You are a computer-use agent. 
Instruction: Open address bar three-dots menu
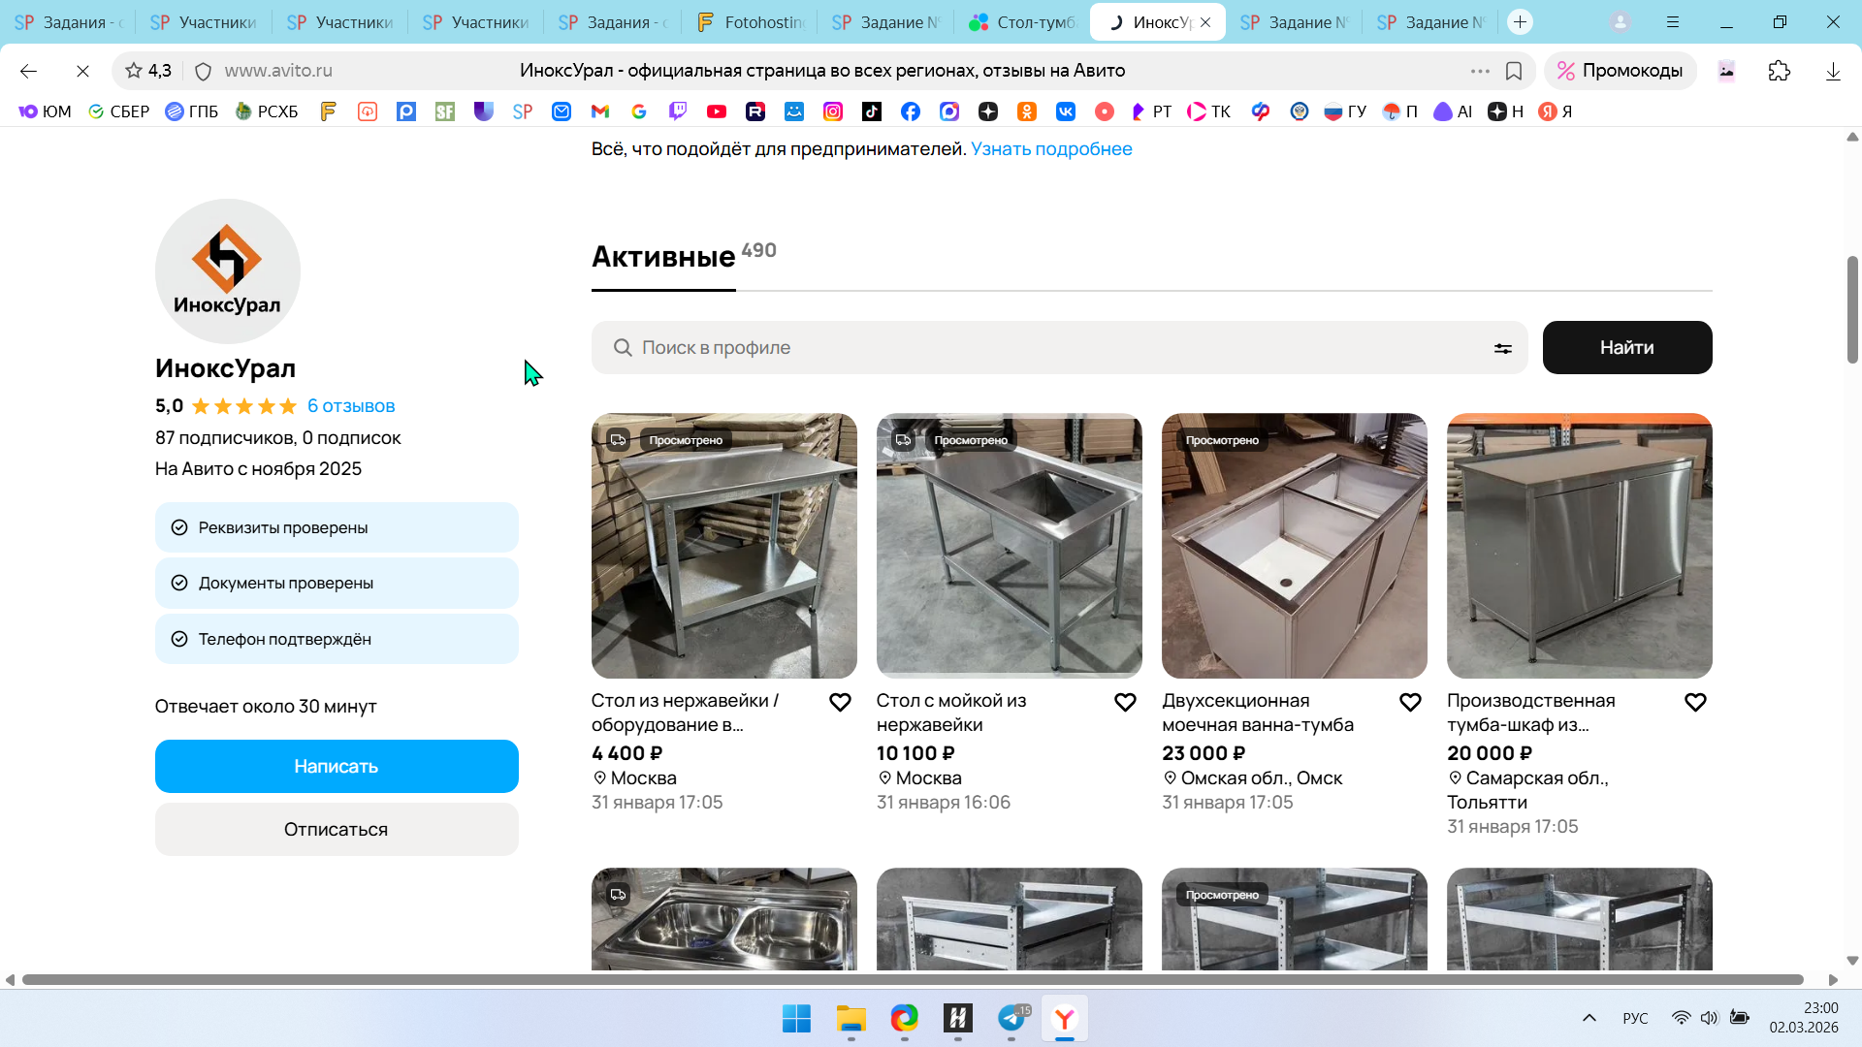[1479, 71]
